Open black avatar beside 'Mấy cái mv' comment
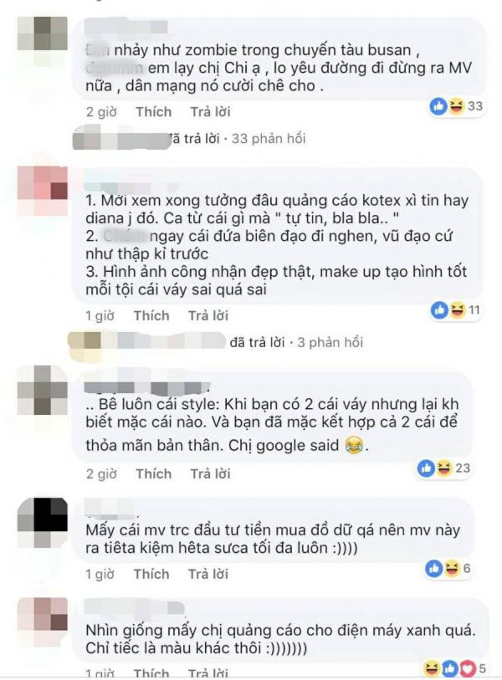Image resolution: width=502 pixels, height=680 pixels. coord(43,514)
